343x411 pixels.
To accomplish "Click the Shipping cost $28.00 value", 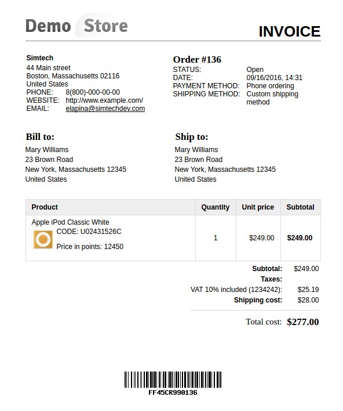I will [308, 300].
